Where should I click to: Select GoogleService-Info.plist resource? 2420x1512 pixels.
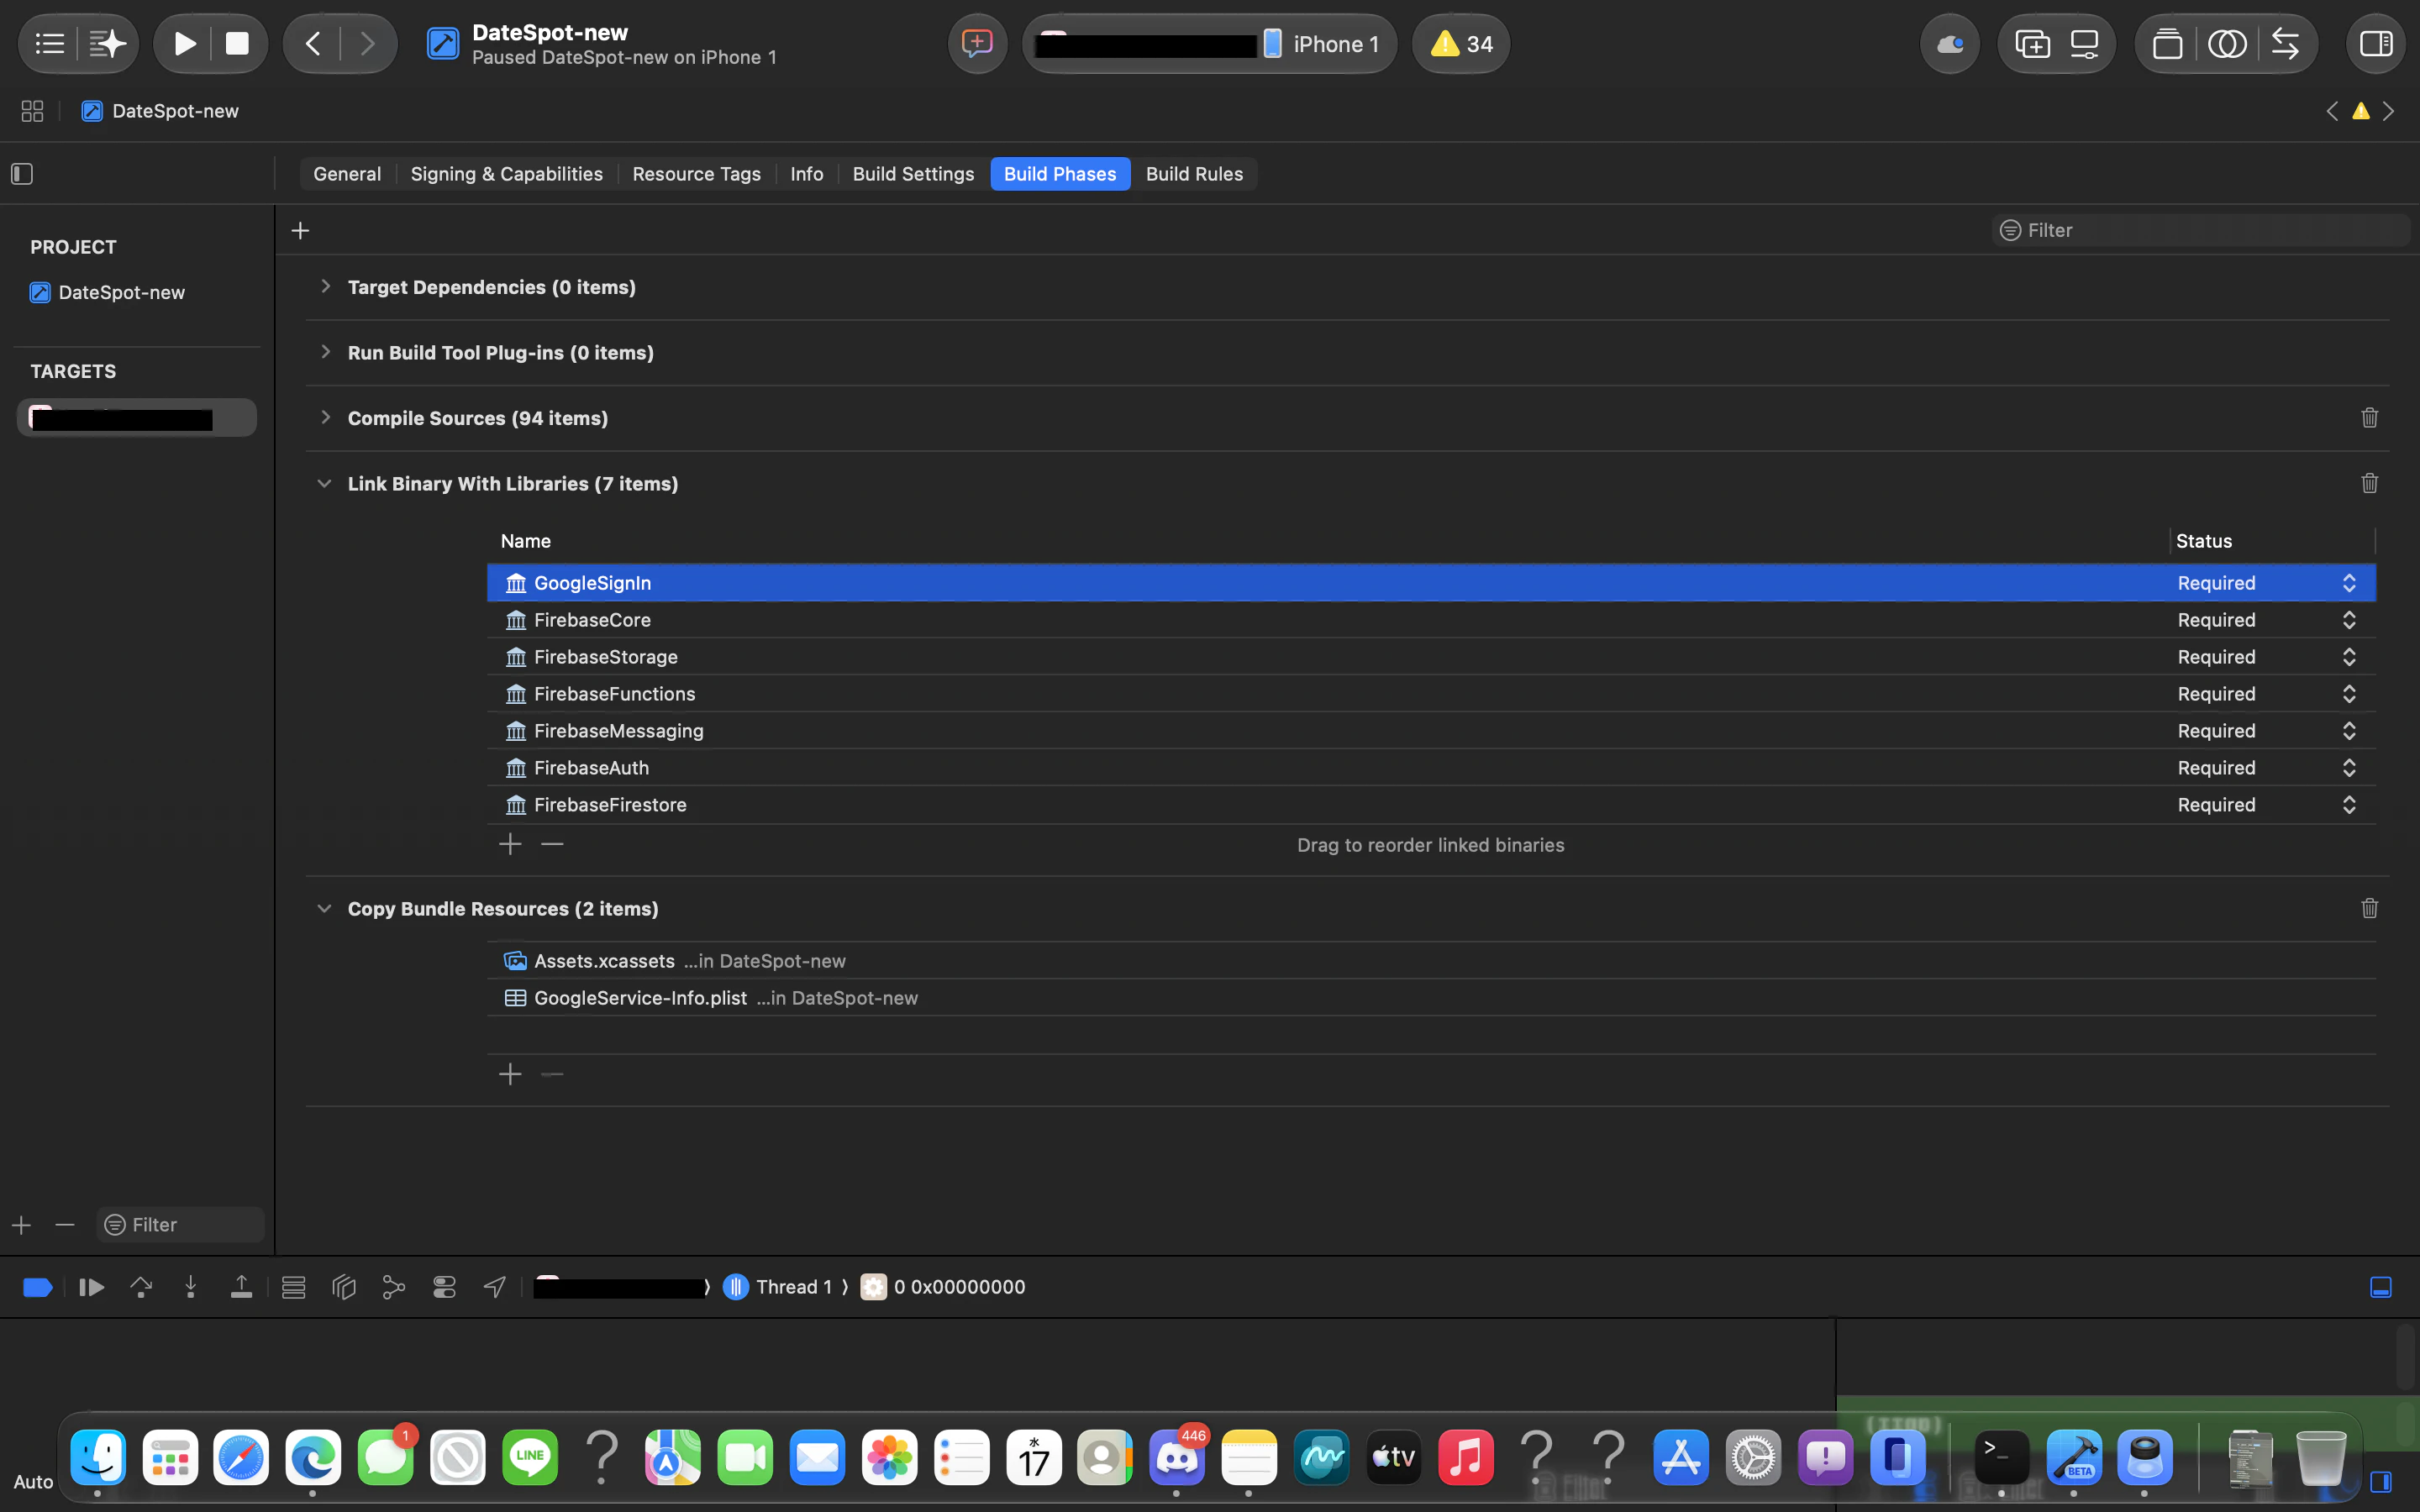pos(1431,998)
